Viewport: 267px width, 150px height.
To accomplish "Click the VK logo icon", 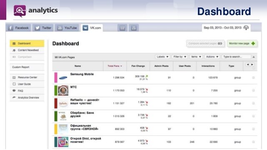I will coord(85,28).
